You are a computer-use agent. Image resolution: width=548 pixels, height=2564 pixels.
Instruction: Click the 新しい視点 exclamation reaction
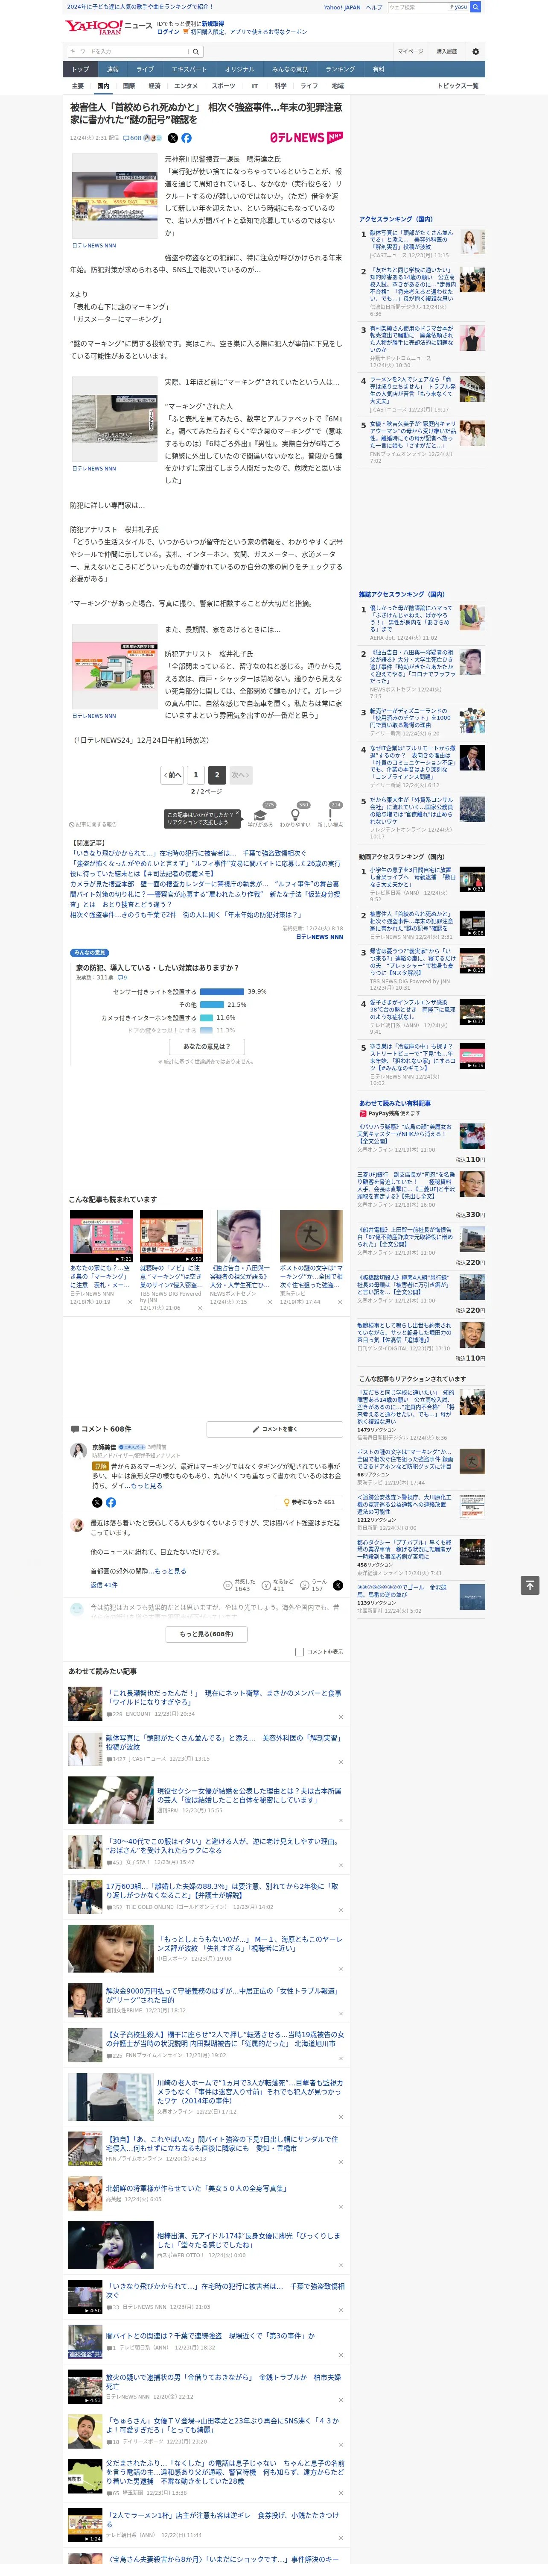point(330,815)
